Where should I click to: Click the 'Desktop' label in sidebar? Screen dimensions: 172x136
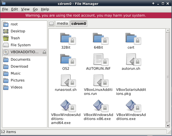click(18, 31)
